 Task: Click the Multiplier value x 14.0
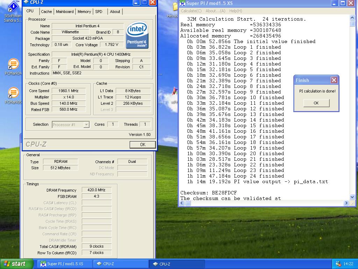tap(69, 97)
